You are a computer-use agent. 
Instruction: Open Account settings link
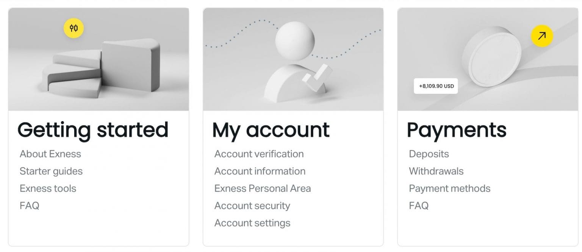coord(252,223)
